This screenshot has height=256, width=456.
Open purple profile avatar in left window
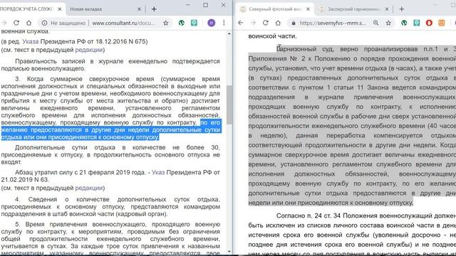click(212, 23)
